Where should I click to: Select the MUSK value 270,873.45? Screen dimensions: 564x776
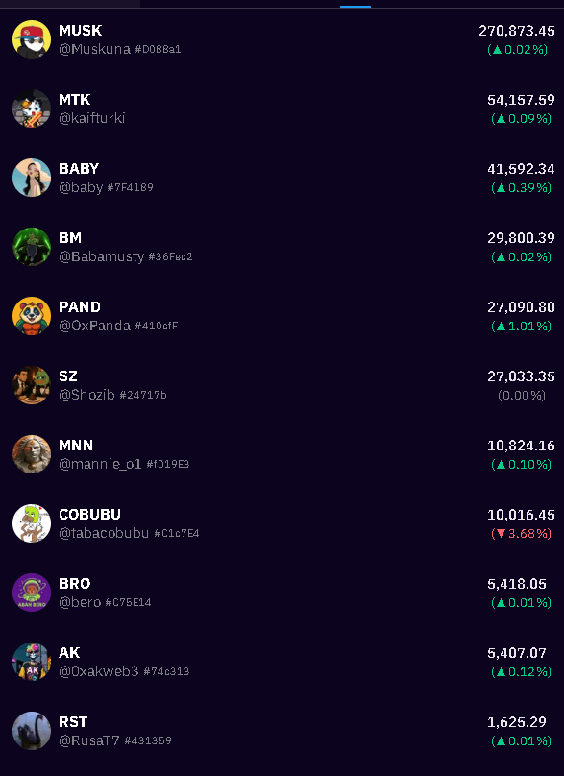pyautogui.click(x=517, y=31)
